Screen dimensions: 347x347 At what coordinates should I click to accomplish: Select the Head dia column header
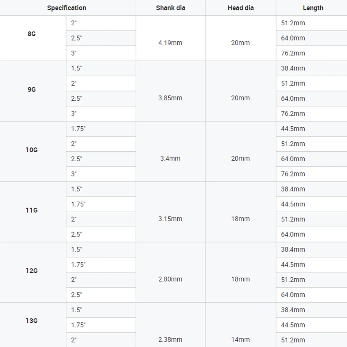(240, 8)
